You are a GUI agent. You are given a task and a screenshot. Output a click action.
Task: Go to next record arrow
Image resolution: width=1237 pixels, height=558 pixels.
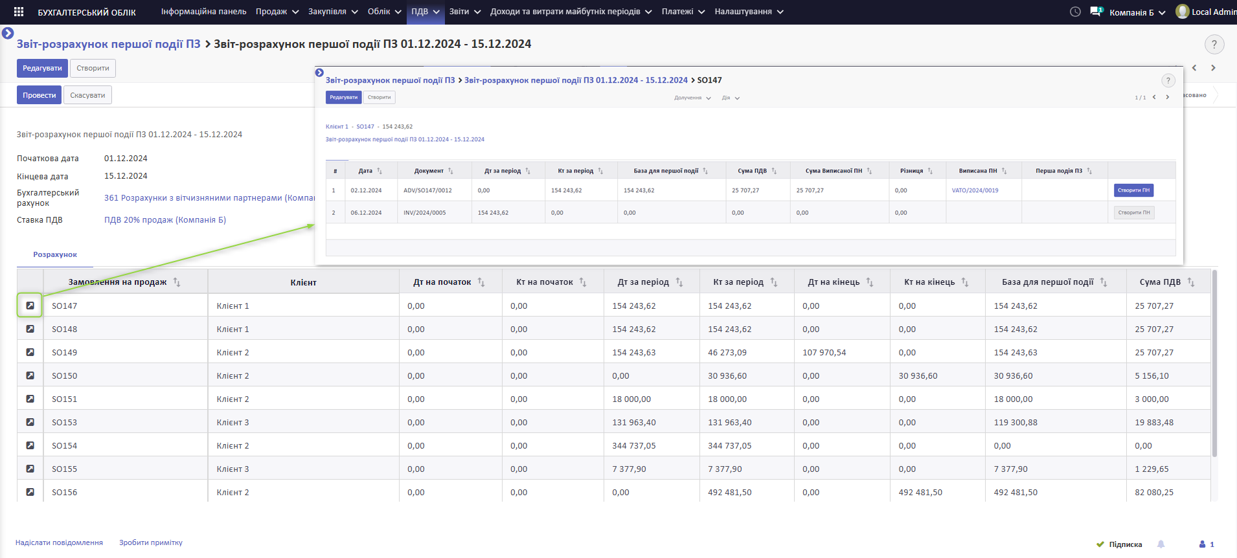pyautogui.click(x=1213, y=68)
